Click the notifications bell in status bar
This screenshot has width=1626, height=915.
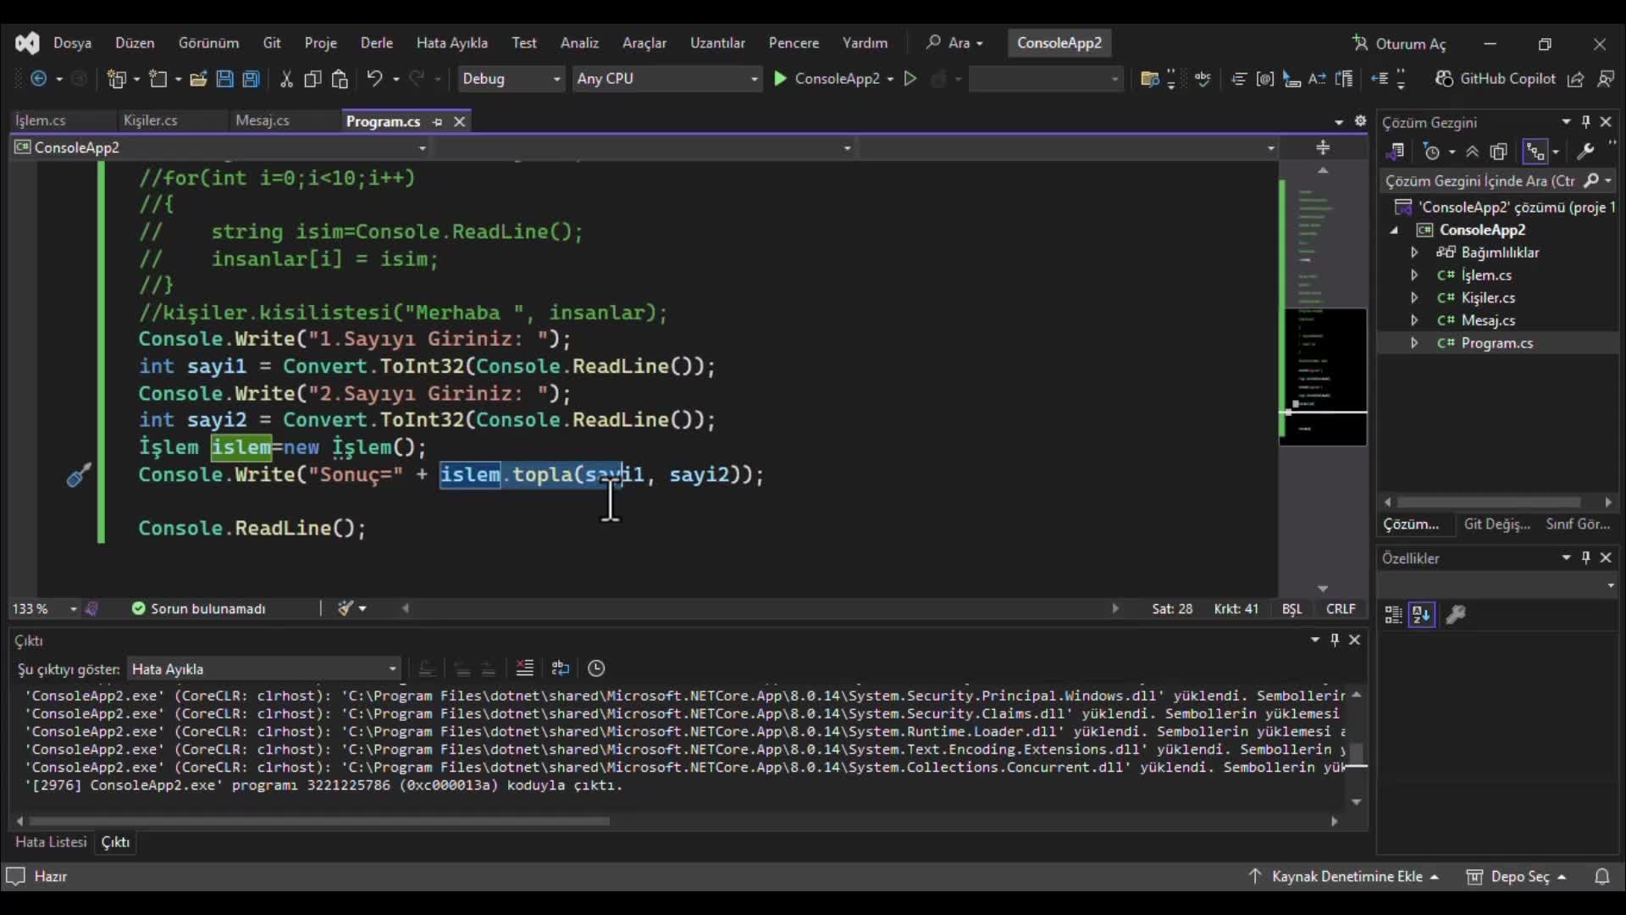[1602, 877]
